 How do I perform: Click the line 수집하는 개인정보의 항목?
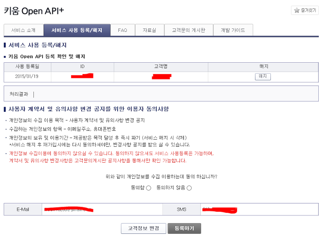pos(63,129)
